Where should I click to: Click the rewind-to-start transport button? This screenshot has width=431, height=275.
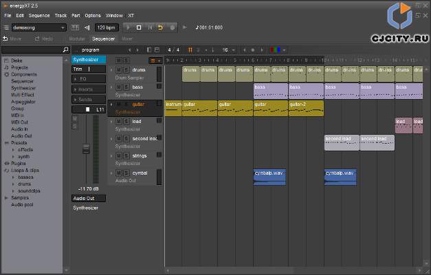(x=150, y=27)
